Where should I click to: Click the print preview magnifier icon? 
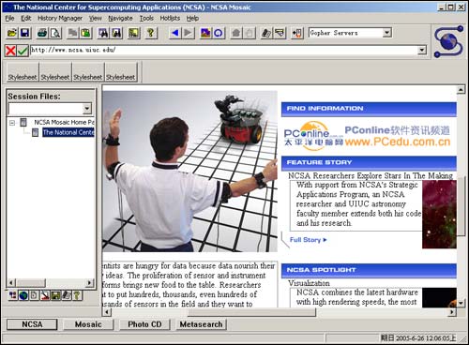(x=55, y=33)
